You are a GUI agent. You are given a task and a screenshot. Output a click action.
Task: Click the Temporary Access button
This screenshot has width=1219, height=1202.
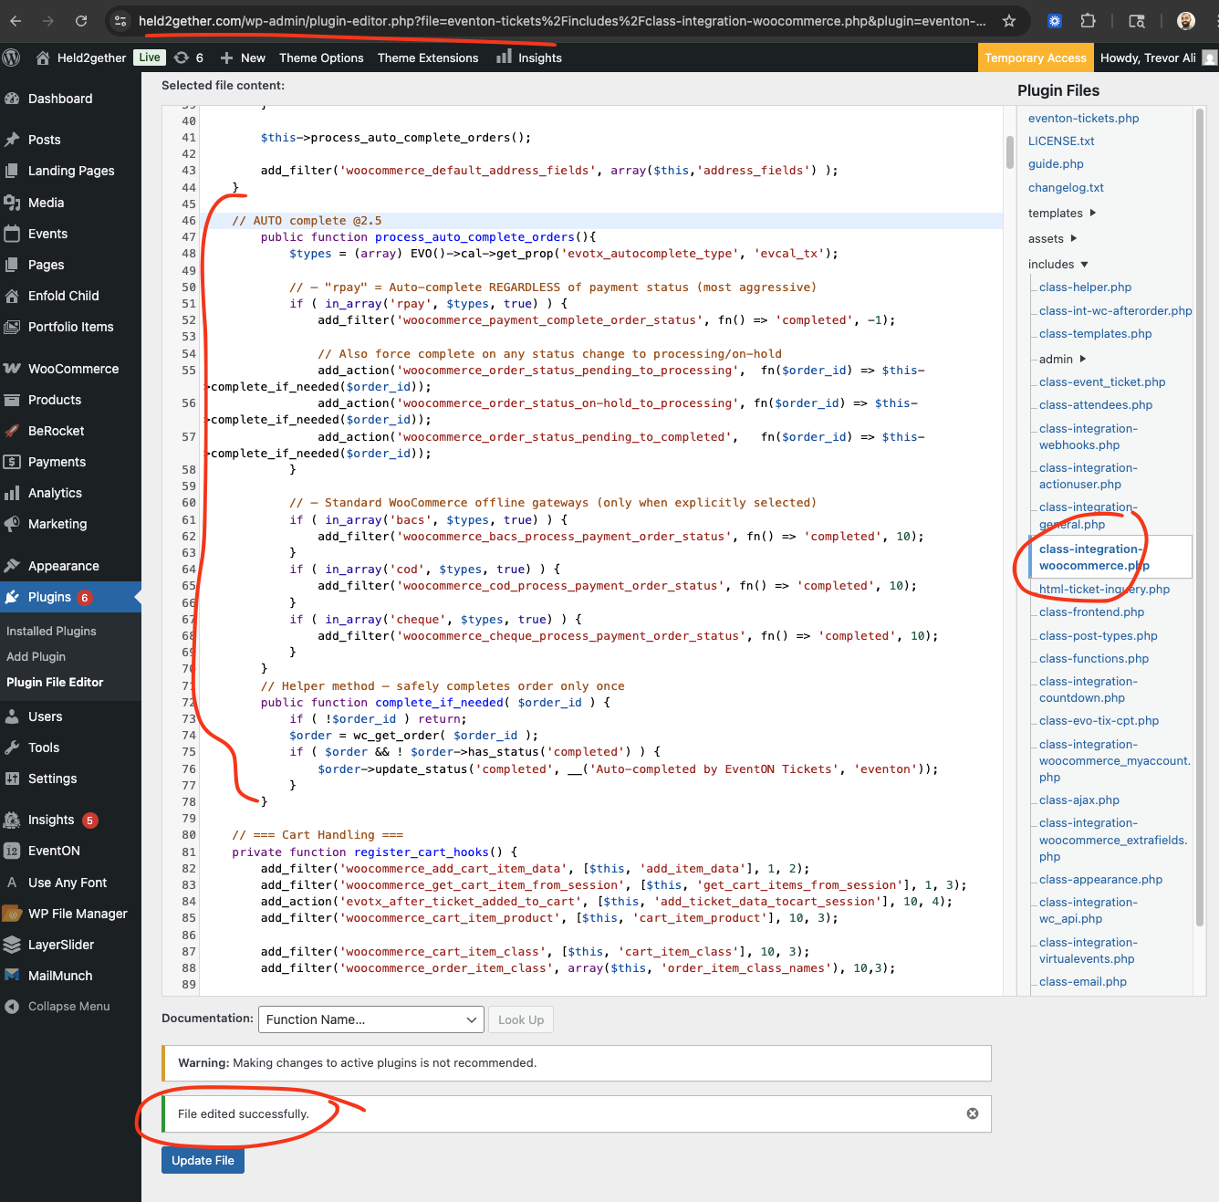tap(1035, 57)
